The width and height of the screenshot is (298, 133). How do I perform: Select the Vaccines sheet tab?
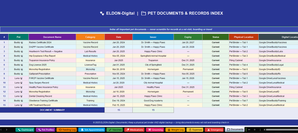tap(115, 130)
